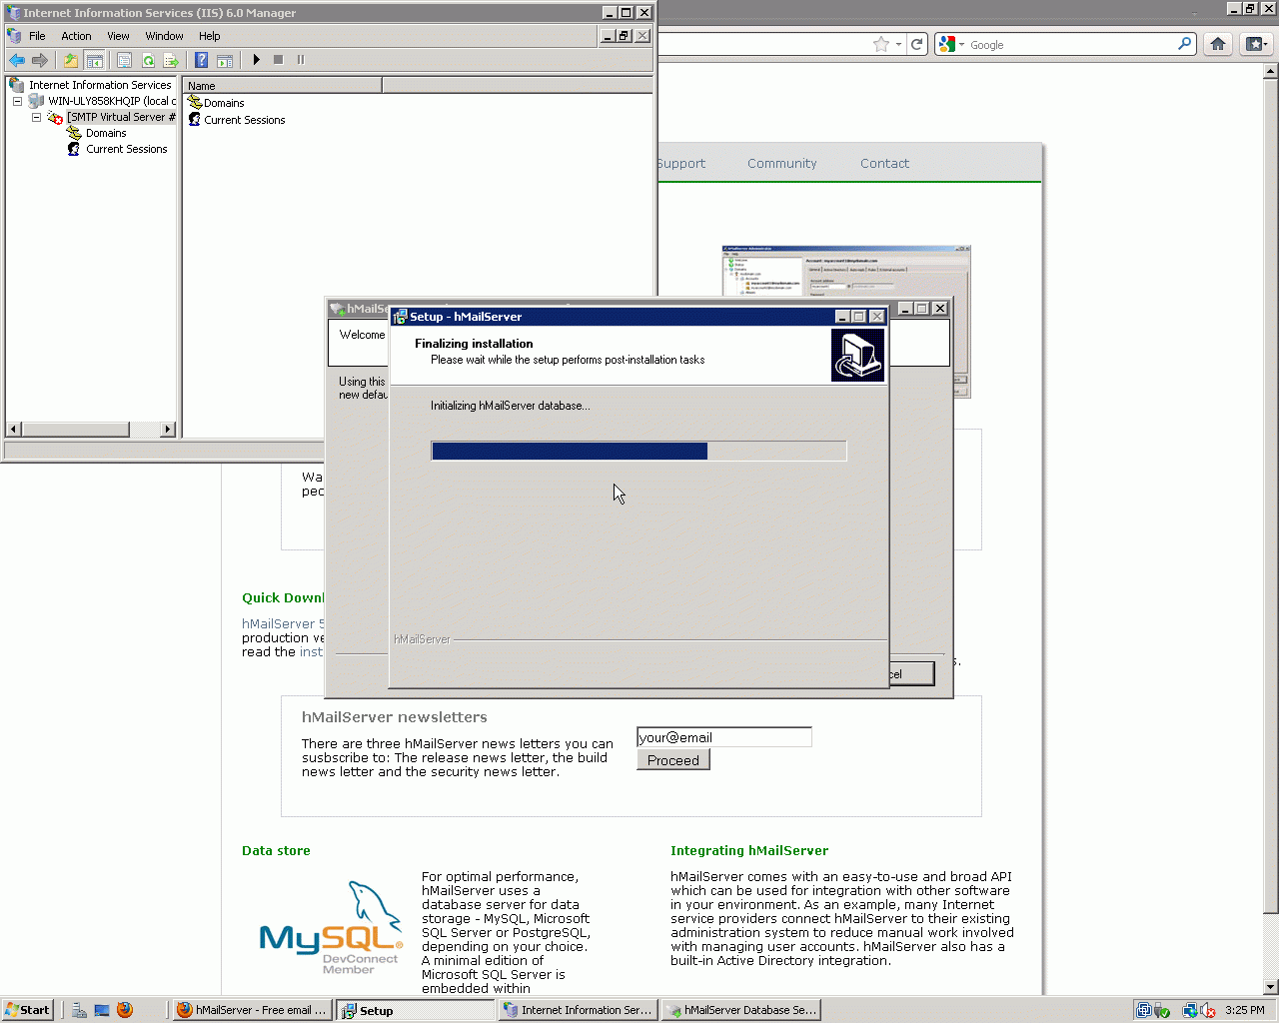
Task: Open the Contact tab on hMailServer site
Action: pos(884,163)
